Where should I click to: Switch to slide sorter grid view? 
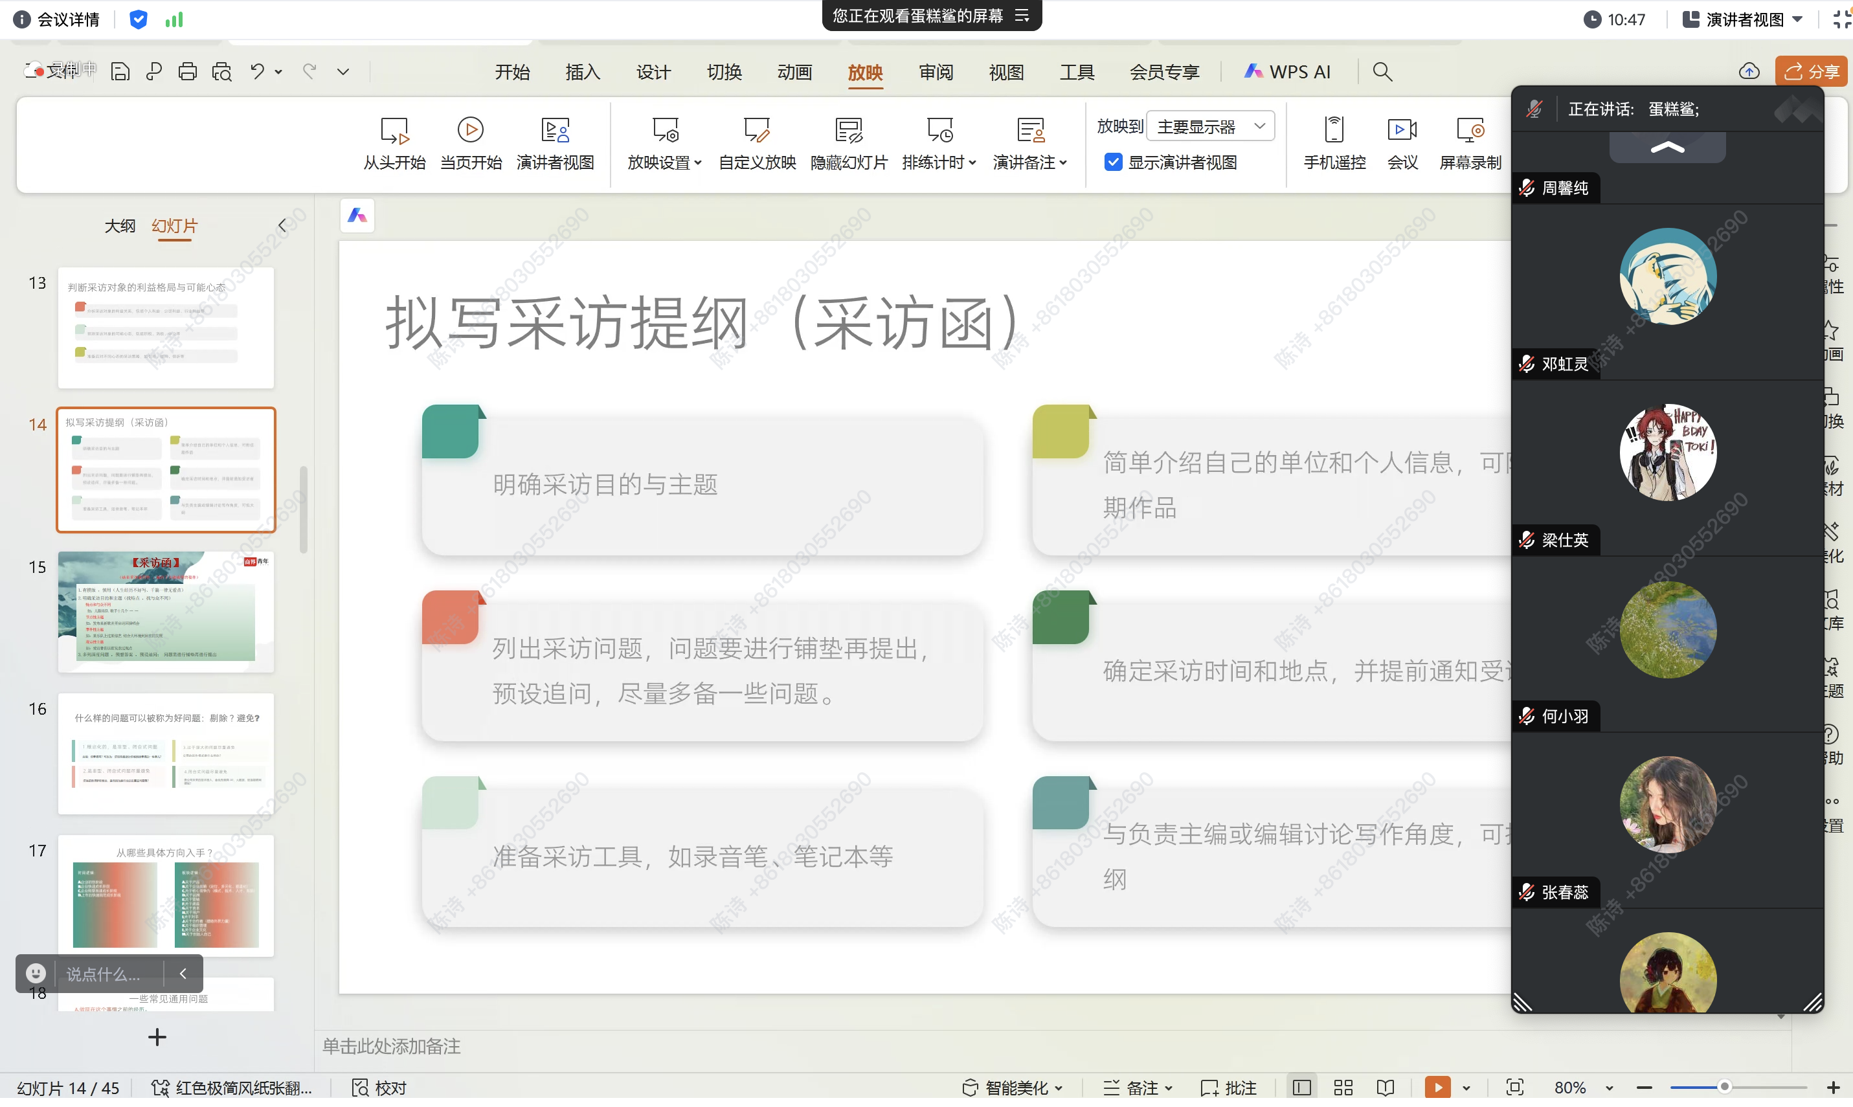(1343, 1088)
